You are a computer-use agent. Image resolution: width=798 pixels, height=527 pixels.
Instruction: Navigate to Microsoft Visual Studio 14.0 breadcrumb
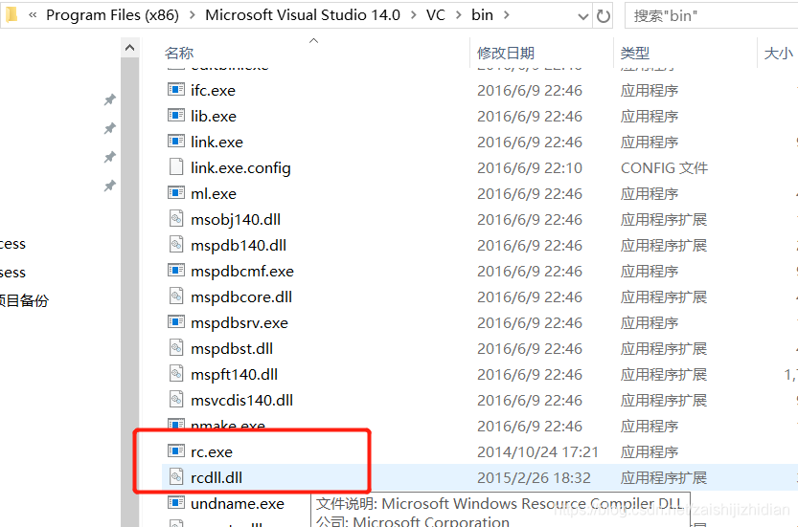(303, 15)
